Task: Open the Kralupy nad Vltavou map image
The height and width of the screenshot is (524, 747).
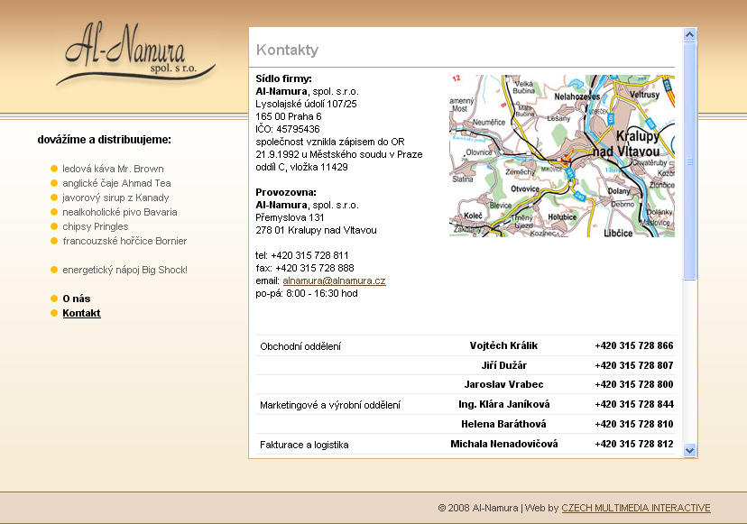Action: pos(562,155)
